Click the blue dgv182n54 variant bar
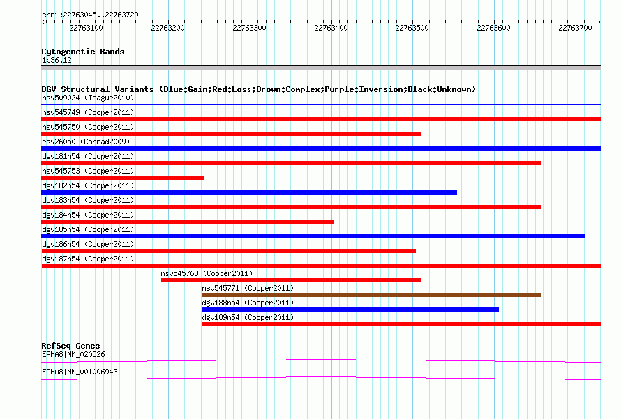 click(249, 192)
